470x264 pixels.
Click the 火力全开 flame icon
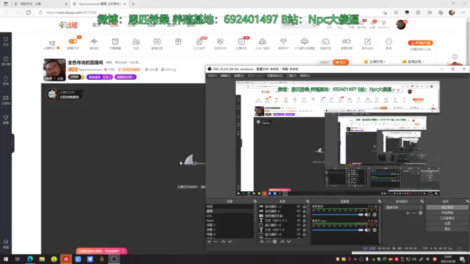(199, 41)
